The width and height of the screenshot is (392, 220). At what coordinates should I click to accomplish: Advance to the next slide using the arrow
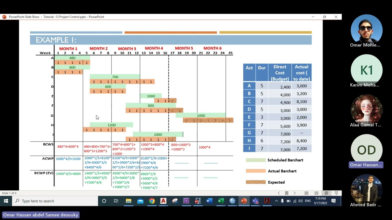pos(295,193)
